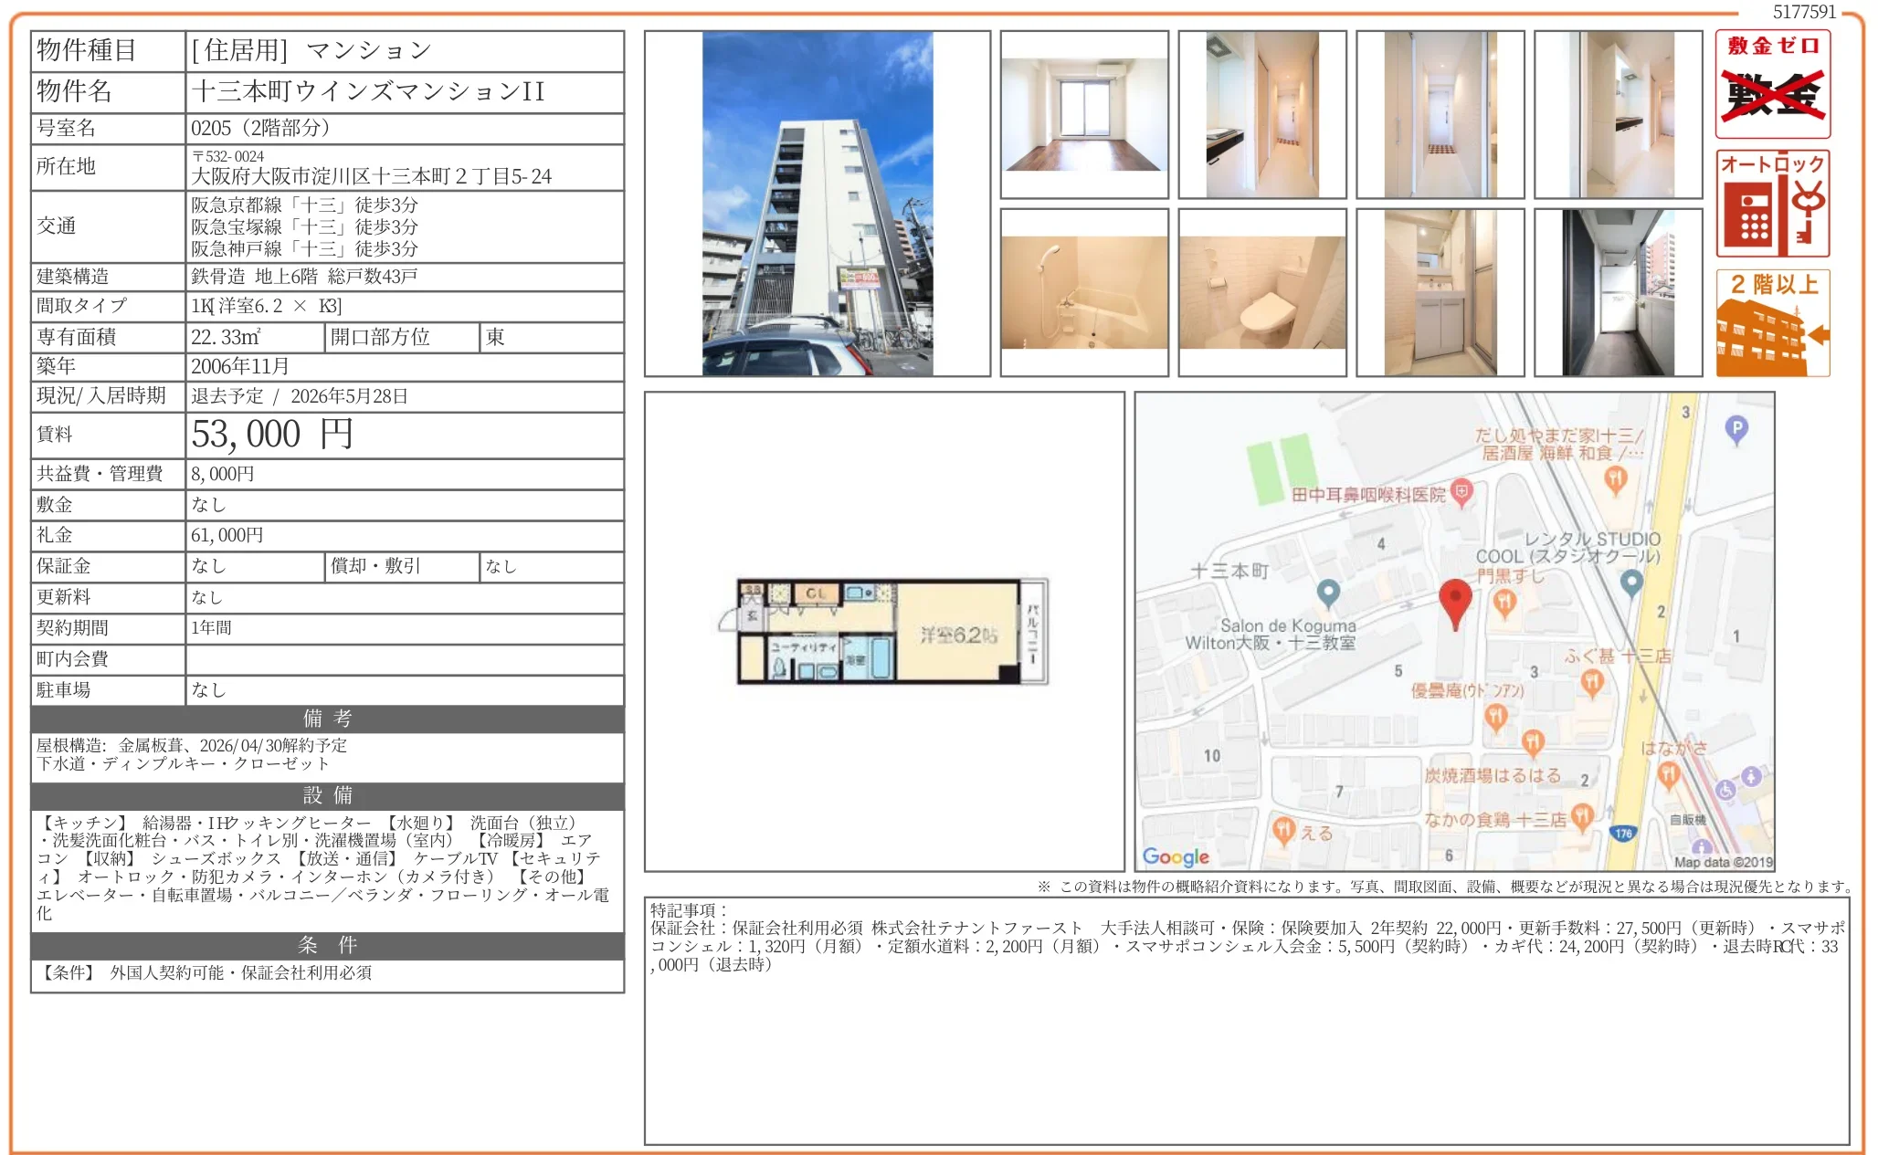1878x1155 pixels.
Task: Open the building exterior photo
Action: (817, 204)
